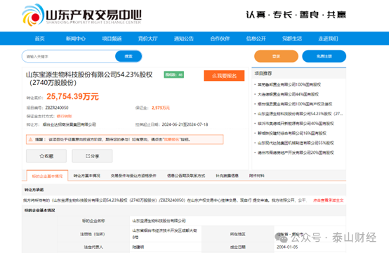Select the price text 25,754.39万元

pos(73,96)
